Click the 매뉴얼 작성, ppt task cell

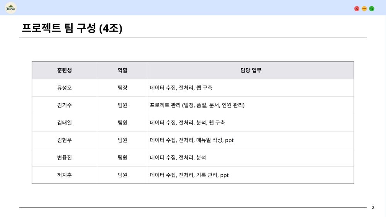coord(251,140)
